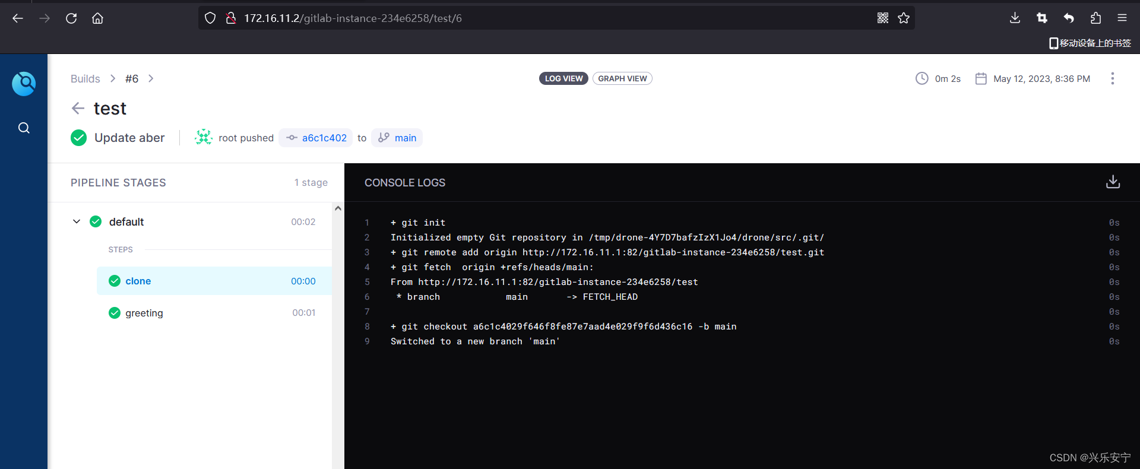
Task: Click the 'PIPELINE STAGES' heading
Action: coord(118,182)
